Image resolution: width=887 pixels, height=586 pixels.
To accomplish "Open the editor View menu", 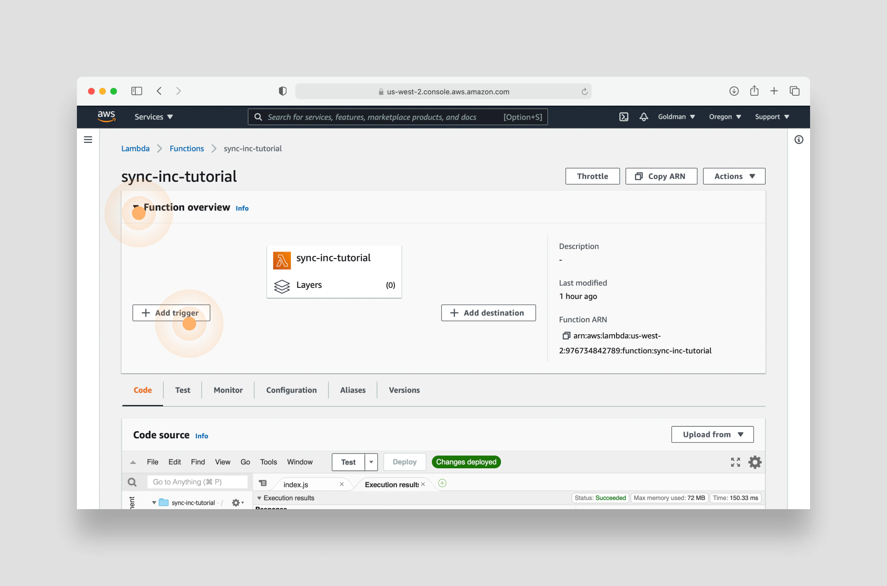I will (222, 462).
